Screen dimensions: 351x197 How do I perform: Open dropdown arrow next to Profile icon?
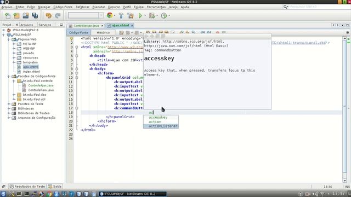click(169, 16)
